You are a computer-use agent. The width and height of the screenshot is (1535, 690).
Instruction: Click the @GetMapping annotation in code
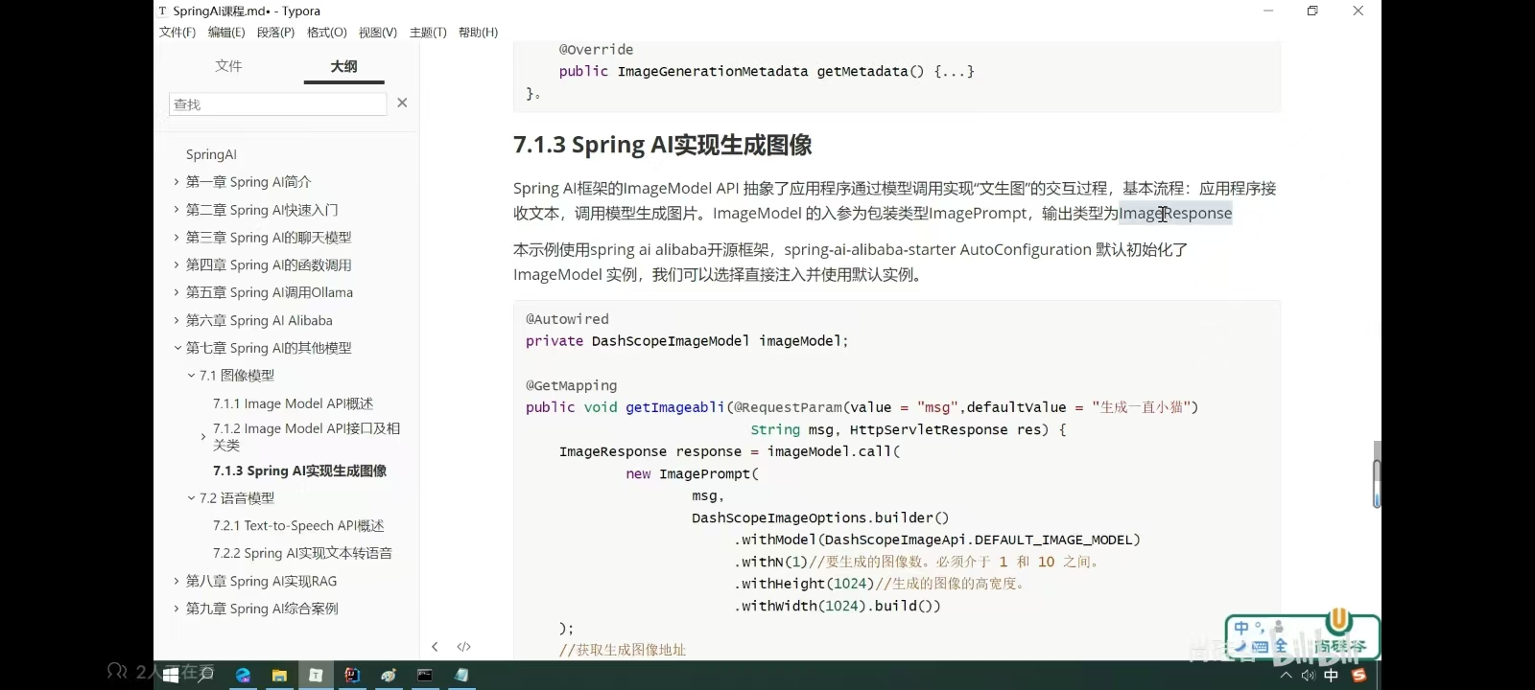[571, 385]
